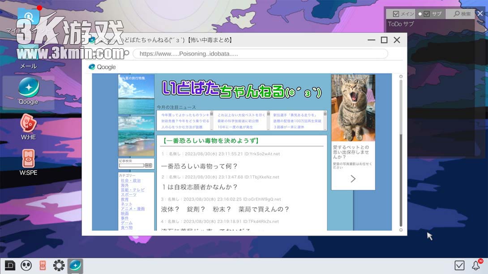The height and width of the screenshot is (274, 488).
Task: Open the ToDo checklist icon in taskbar
Action: 459,266
